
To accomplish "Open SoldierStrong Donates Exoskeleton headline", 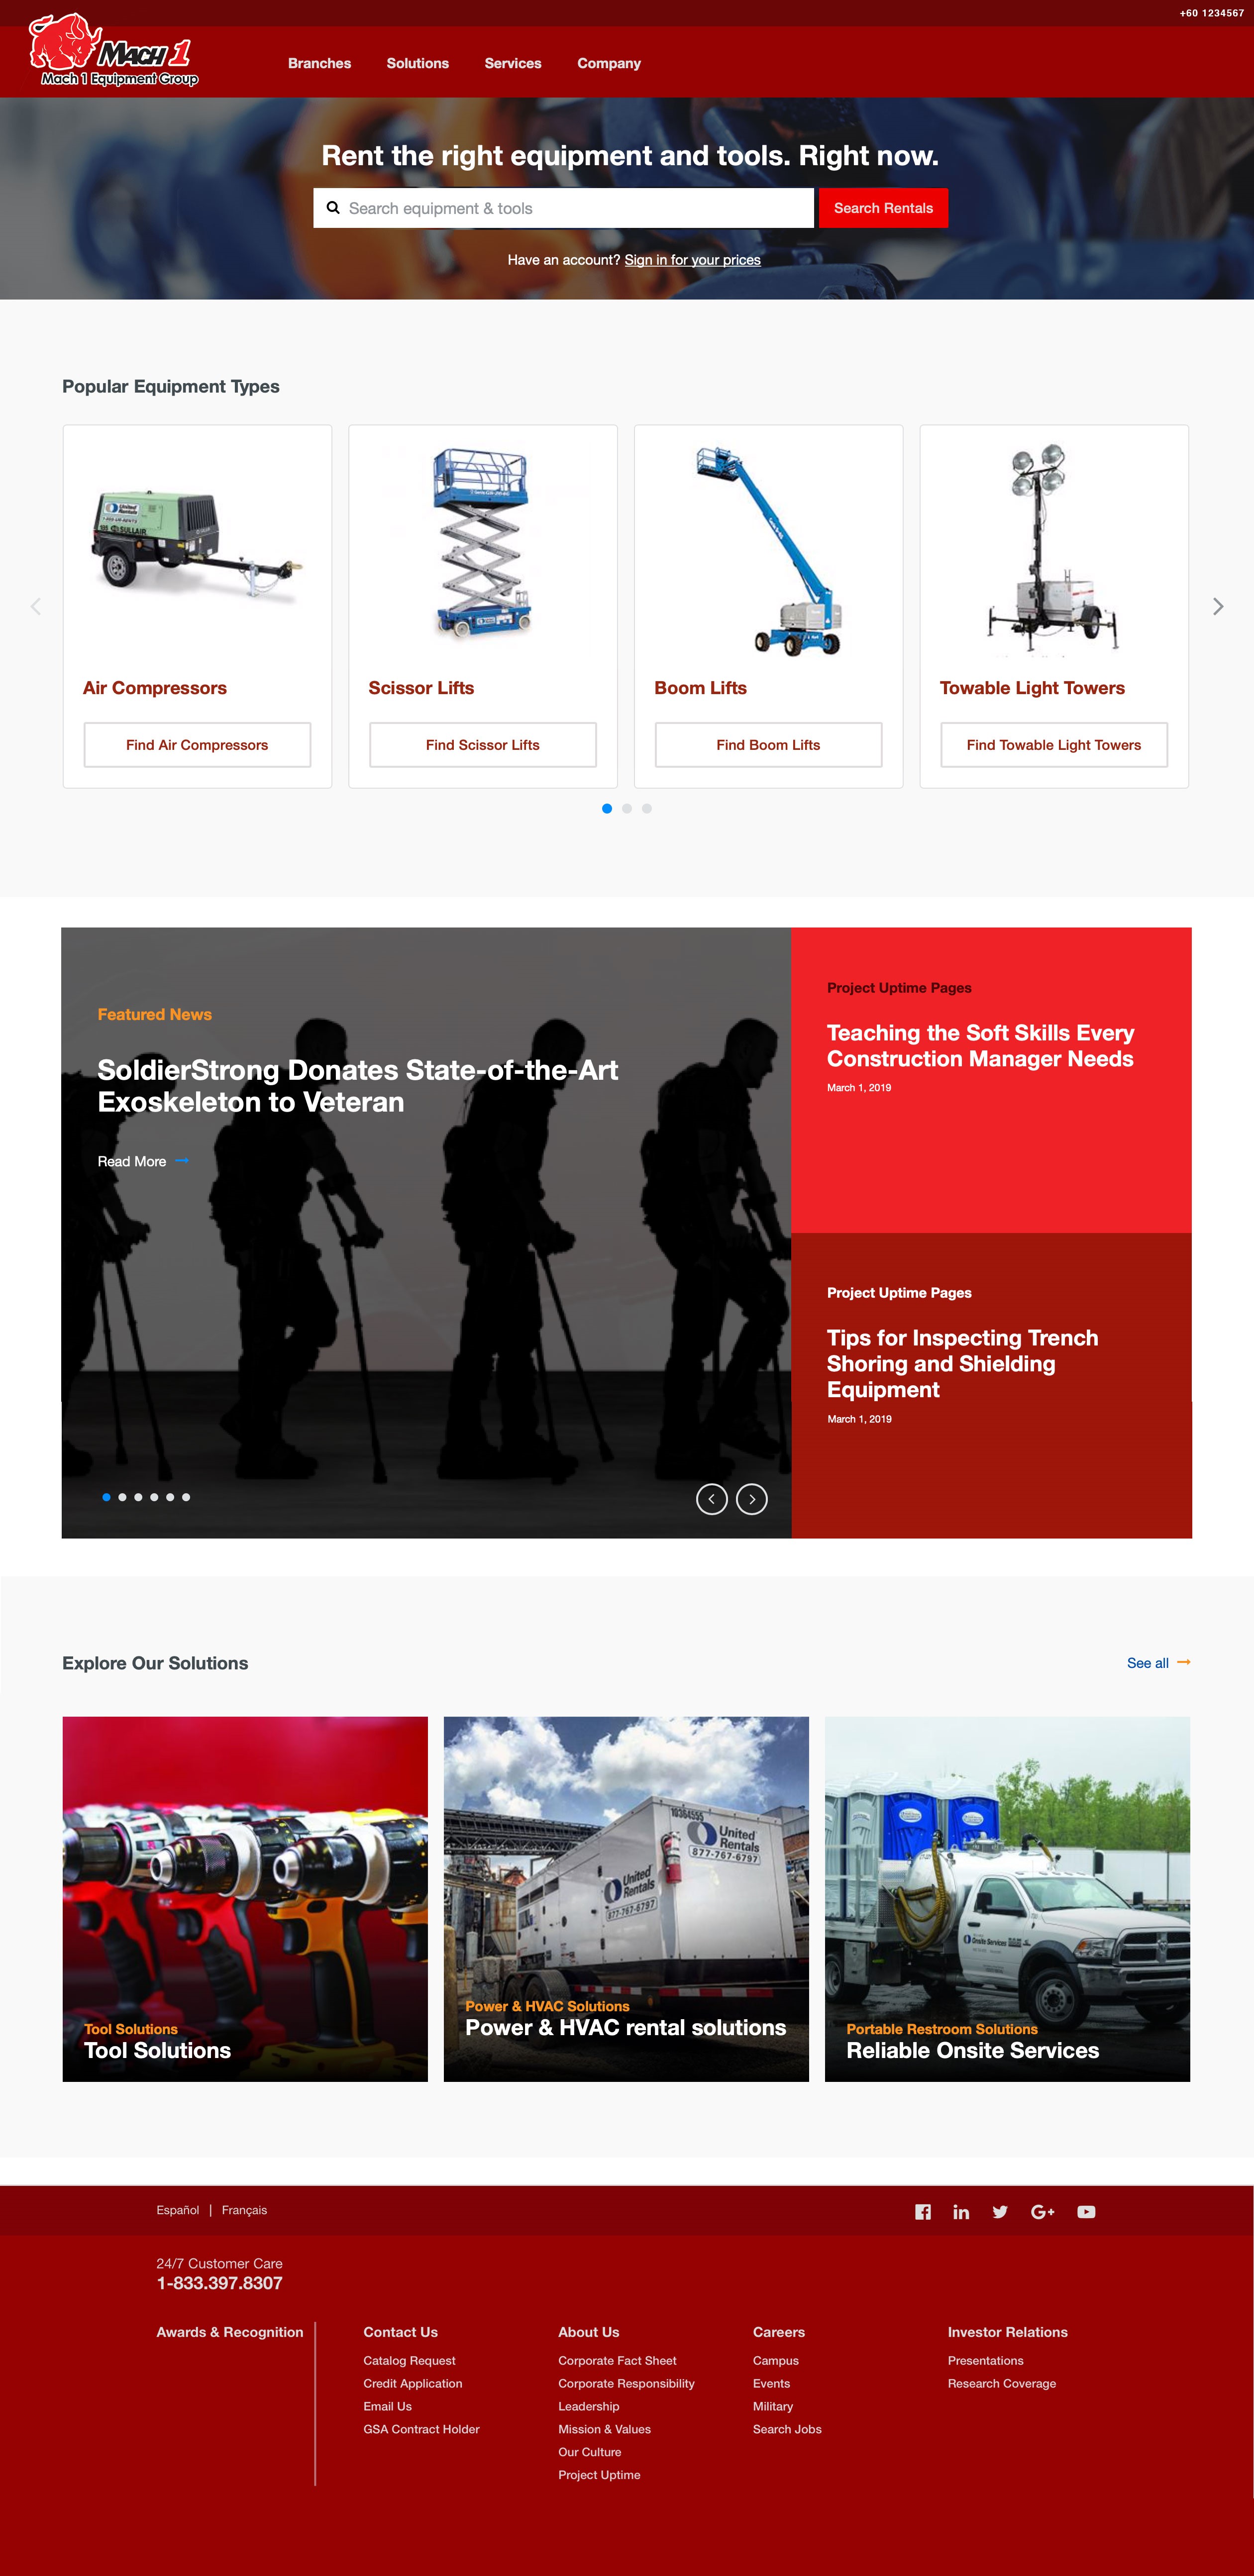I will pyautogui.click(x=358, y=1086).
